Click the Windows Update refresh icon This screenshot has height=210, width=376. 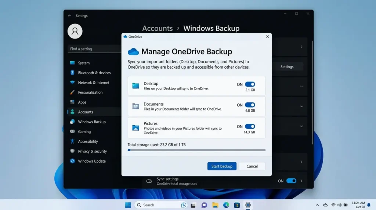coord(72,161)
